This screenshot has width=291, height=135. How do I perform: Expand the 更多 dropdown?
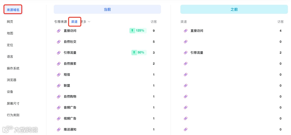(x=86, y=22)
